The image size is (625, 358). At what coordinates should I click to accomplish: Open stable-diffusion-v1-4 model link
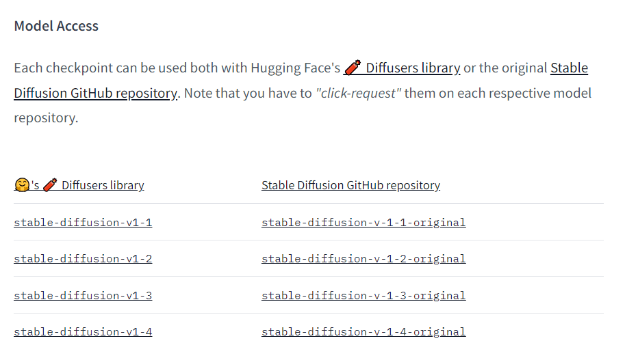click(83, 332)
